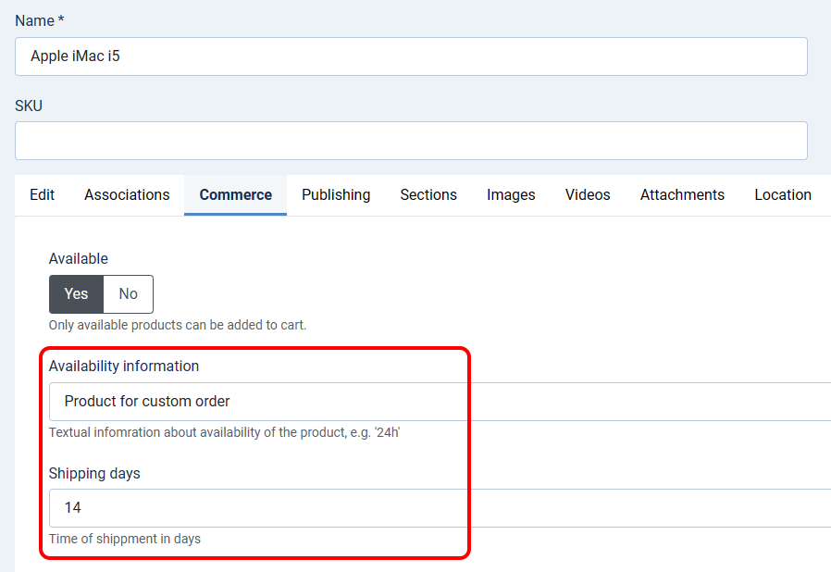Click the 'Shipping days' label
The width and height of the screenshot is (831, 572).
(94, 473)
